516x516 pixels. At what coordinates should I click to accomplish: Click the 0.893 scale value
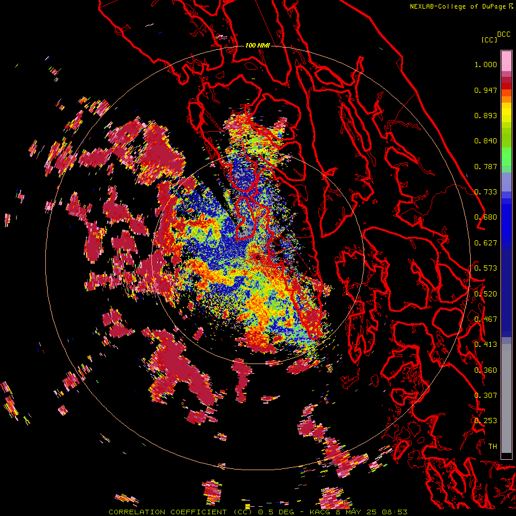486,115
